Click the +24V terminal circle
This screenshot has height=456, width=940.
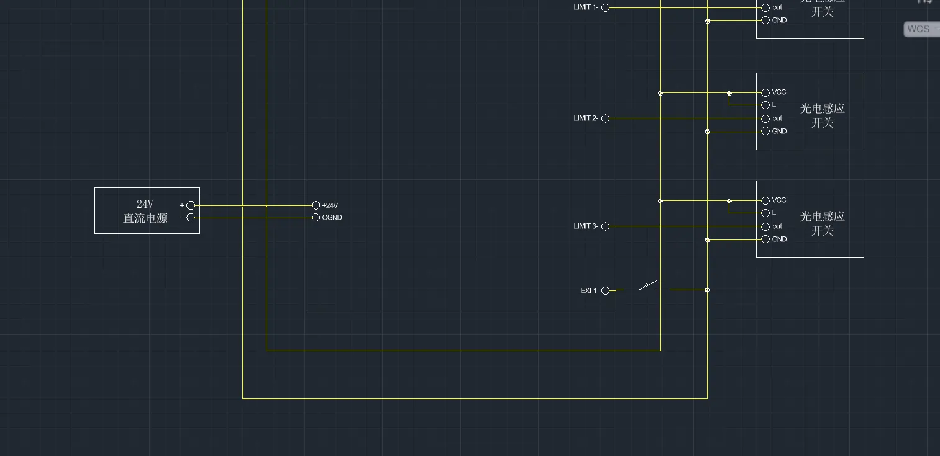[316, 205]
